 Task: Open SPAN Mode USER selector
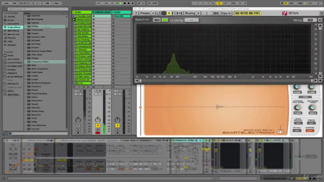(x=310, y=20)
